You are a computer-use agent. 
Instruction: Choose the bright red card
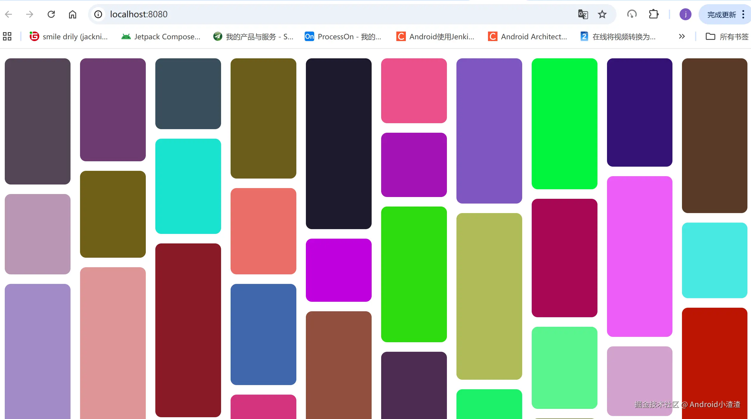pos(715,363)
